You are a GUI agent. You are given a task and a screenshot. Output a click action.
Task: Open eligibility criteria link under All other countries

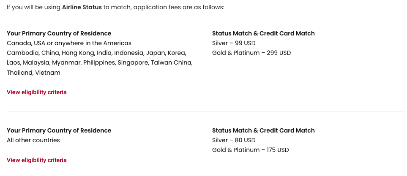pyautogui.click(x=37, y=160)
